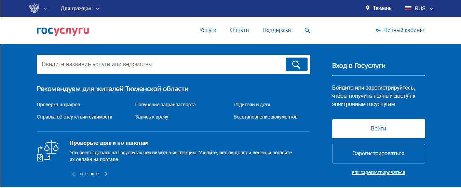Open search via header magnifier icon
The width and height of the screenshot is (461, 188).
click(x=307, y=30)
